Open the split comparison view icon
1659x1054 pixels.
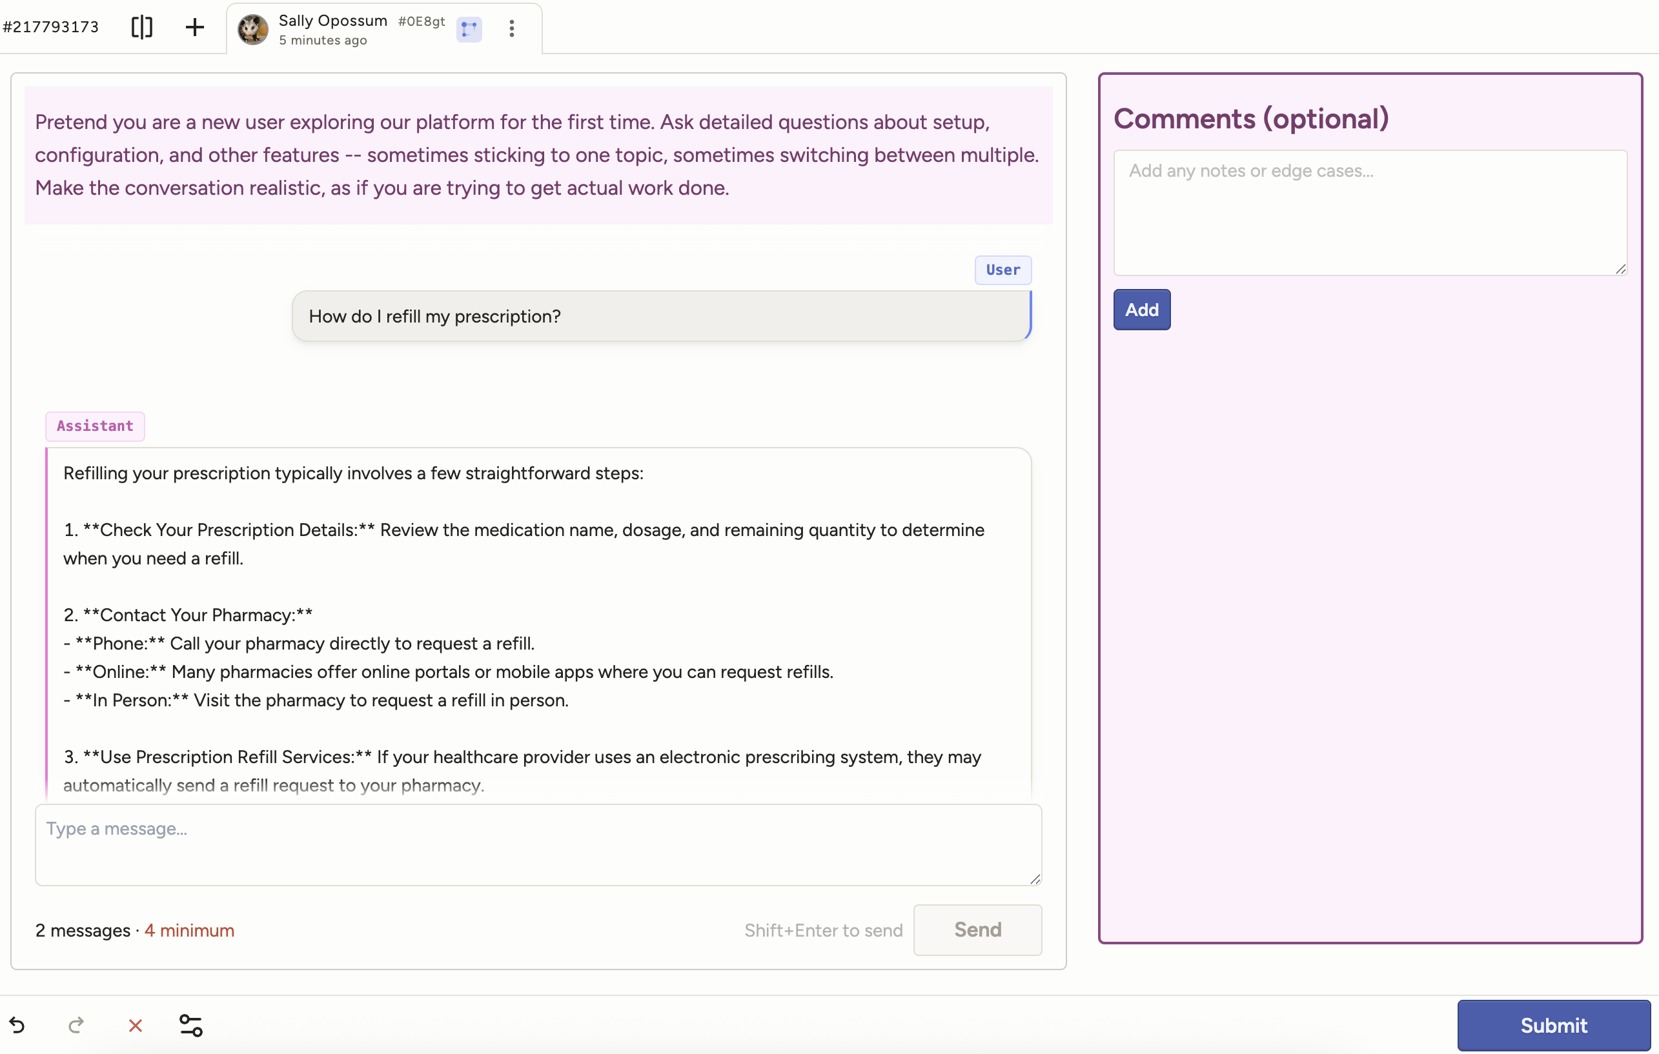tap(141, 28)
